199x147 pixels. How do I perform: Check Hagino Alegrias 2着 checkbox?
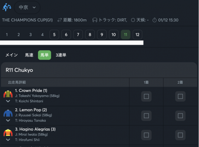coord(180,135)
